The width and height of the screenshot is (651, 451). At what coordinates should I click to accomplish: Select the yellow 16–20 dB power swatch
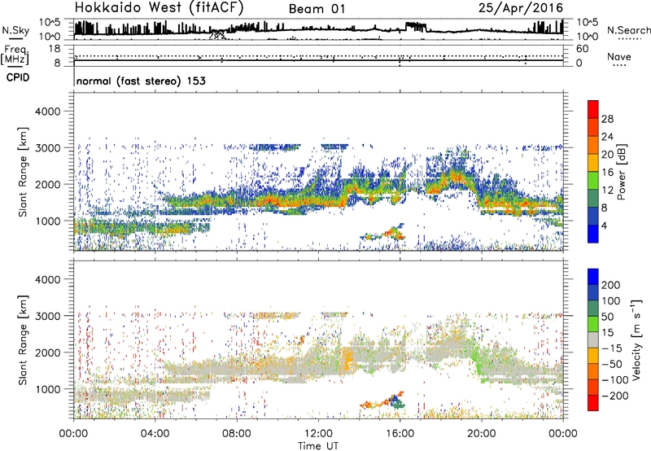coord(593,163)
